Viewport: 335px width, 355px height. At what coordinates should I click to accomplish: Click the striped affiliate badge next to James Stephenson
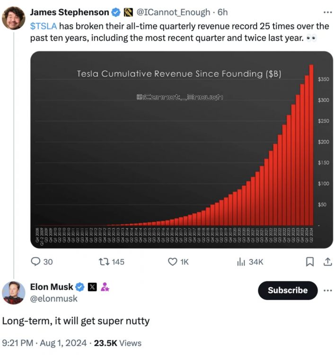[128, 12]
